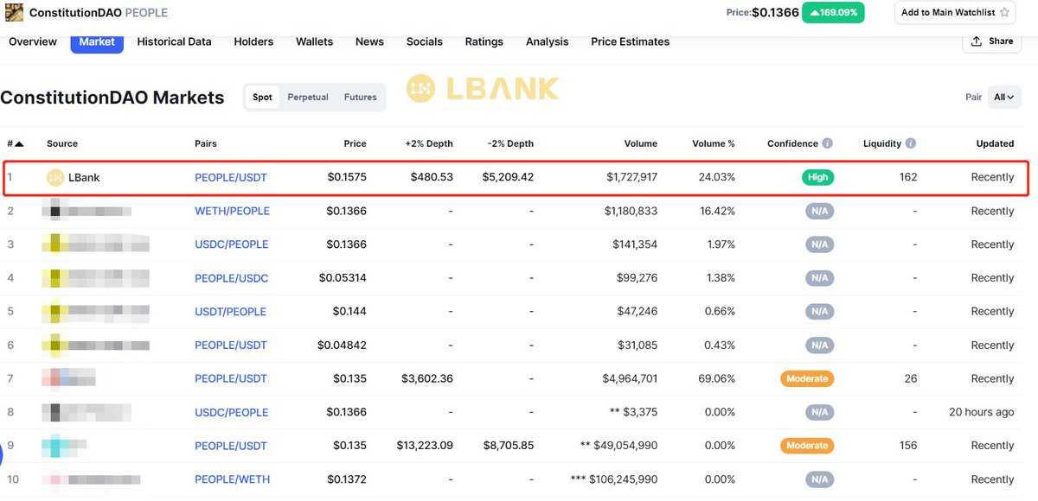
Task: Click the 20 hours ago updated cell
Action: [982, 412]
